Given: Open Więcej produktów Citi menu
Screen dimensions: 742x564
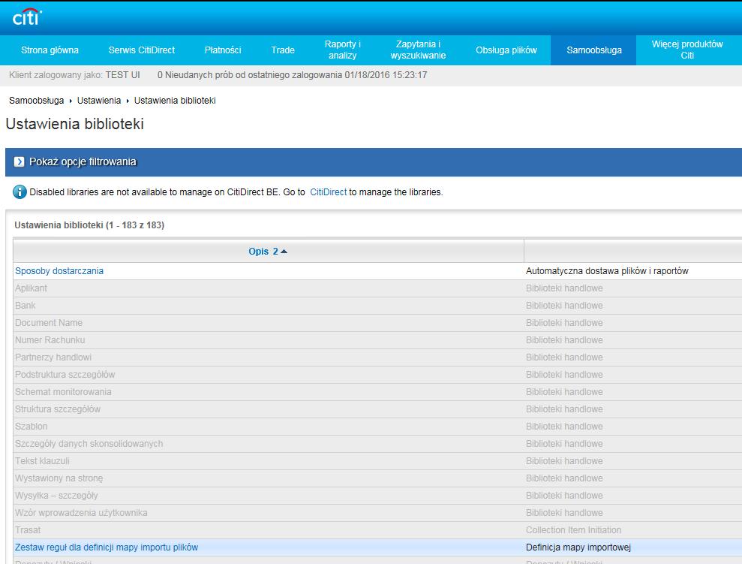Looking at the screenshot, I should pos(687,50).
